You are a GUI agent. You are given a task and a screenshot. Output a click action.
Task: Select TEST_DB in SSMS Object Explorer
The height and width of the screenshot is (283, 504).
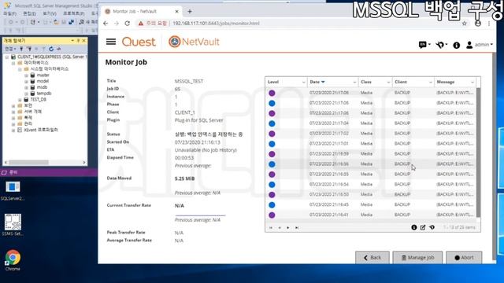tap(38, 100)
